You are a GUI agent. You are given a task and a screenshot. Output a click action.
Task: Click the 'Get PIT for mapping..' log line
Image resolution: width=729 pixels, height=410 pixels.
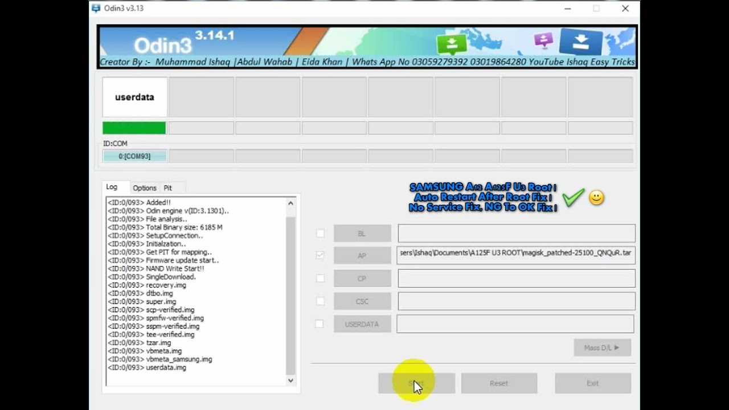click(x=160, y=252)
